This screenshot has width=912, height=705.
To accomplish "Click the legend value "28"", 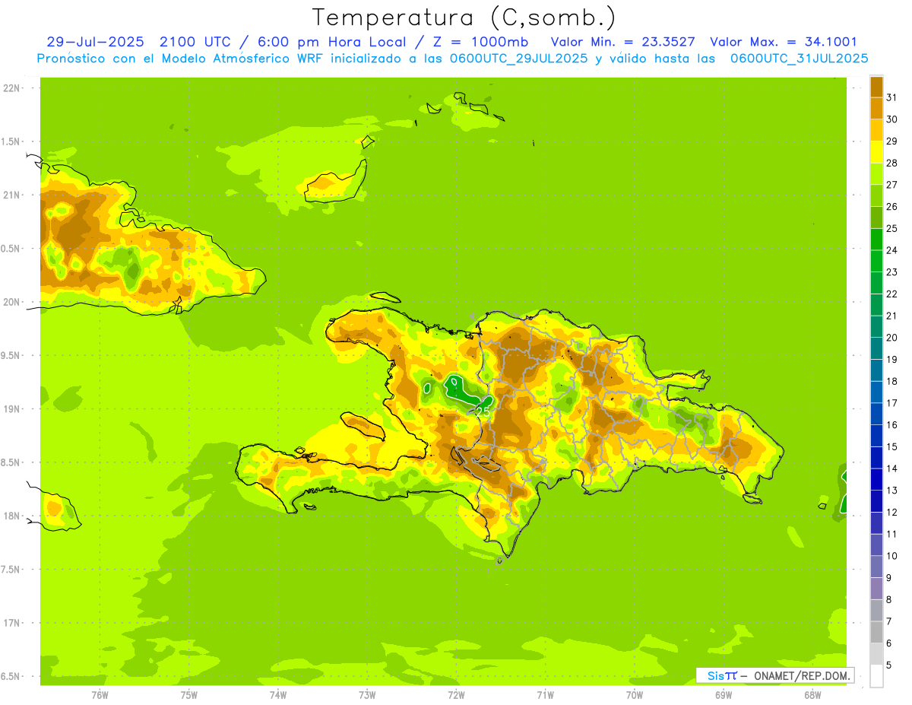I will pos(891,163).
